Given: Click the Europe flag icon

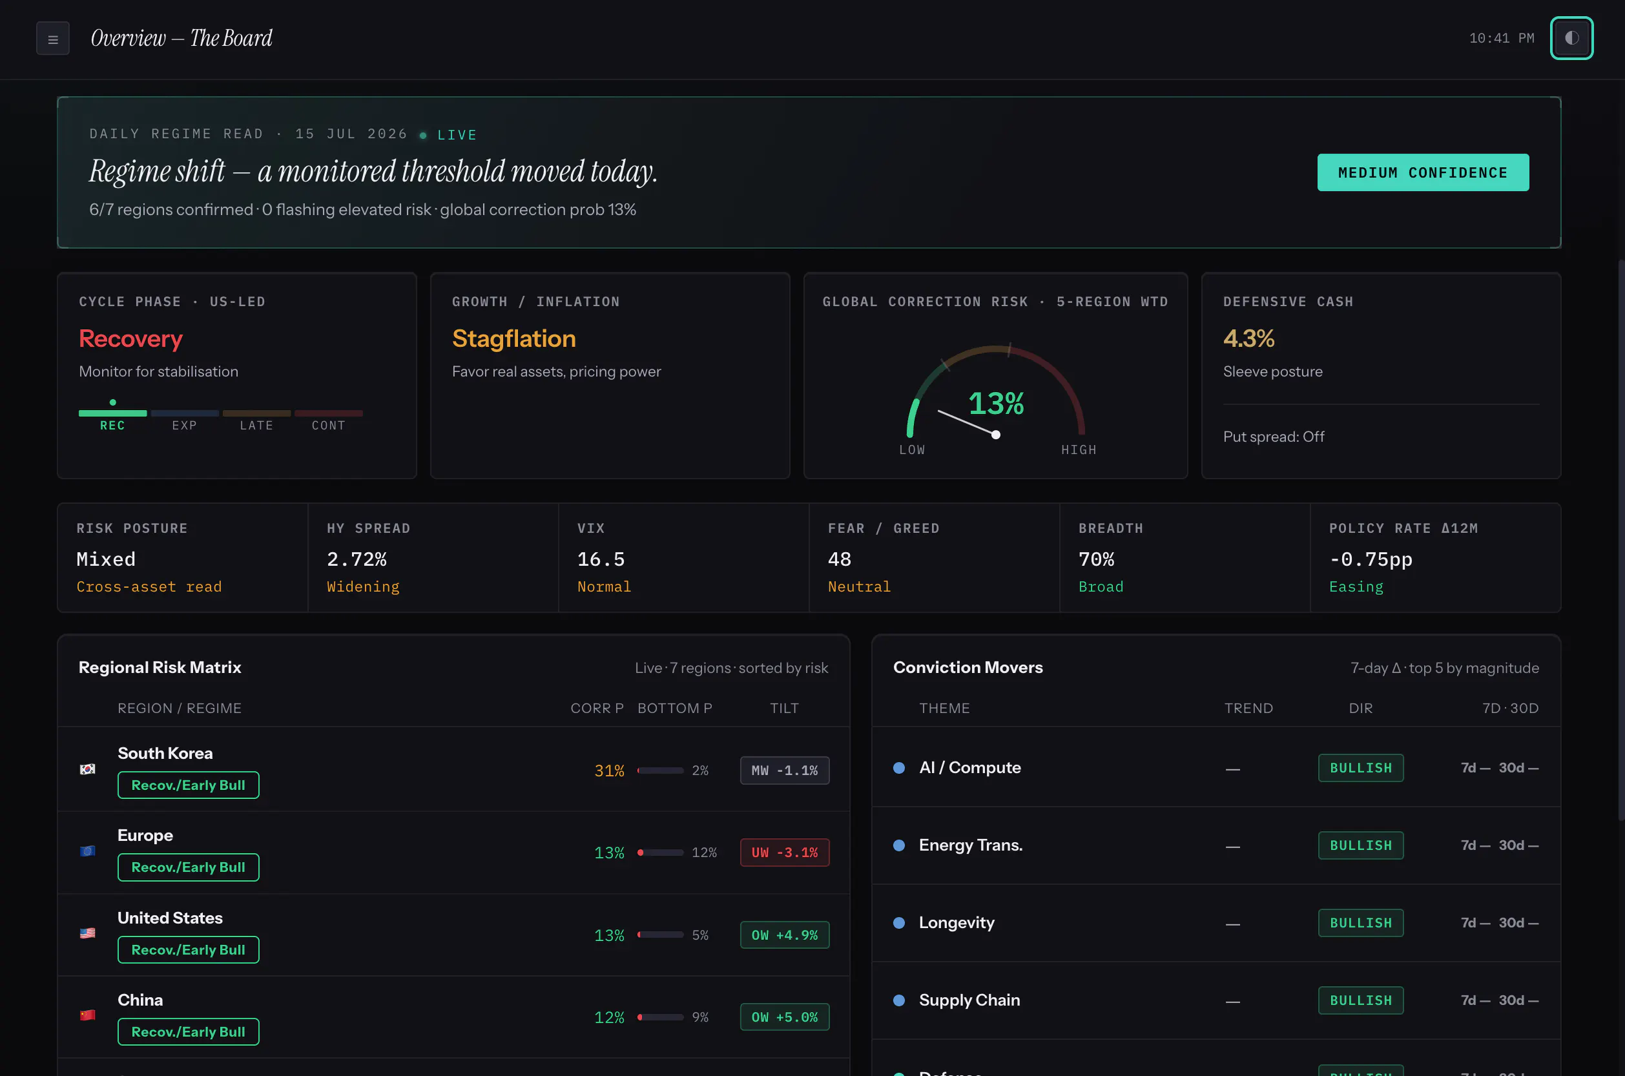Looking at the screenshot, I should (87, 852).
